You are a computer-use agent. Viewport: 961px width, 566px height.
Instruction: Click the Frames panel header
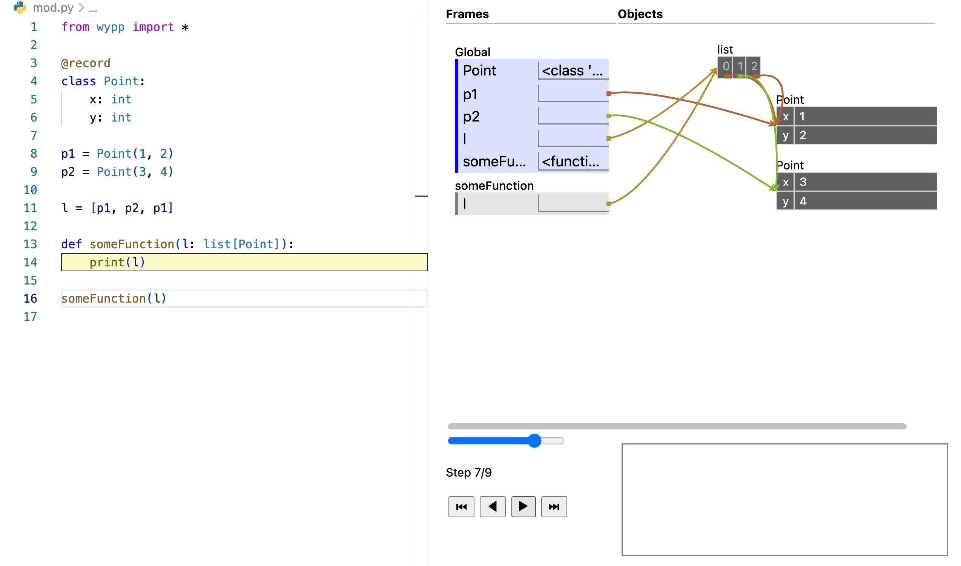pyautogui.click(x=468, y=14)
